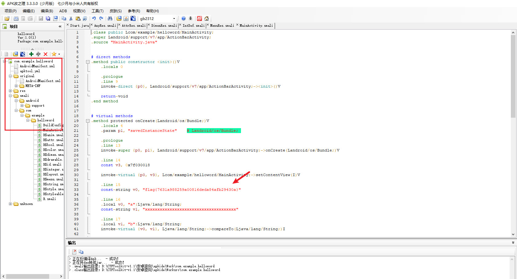Expand the META-INF folder node
This screenshot has width=517, height=279.
click(x=16, y=86)
